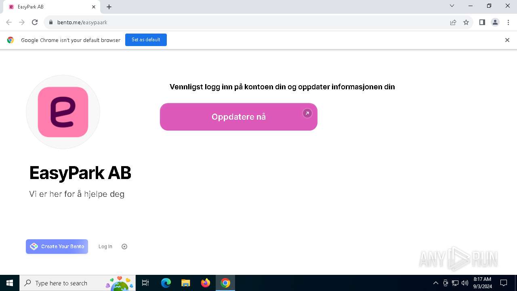Open File Explorer from taskbar

point(186,283)
